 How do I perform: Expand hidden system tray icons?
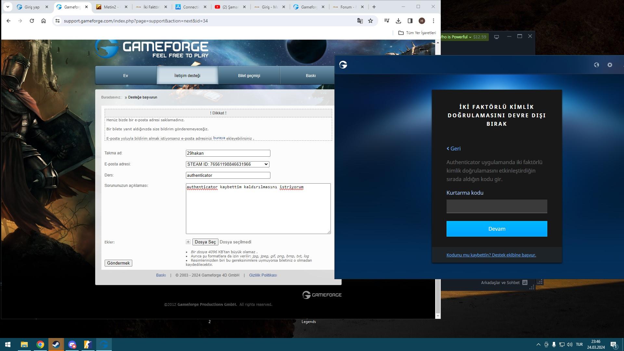click(x=538, y=344)
